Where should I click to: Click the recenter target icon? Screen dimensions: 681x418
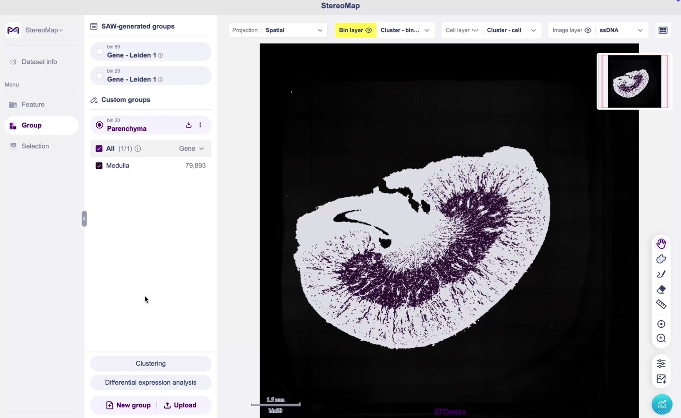click(x=661, y=324)
